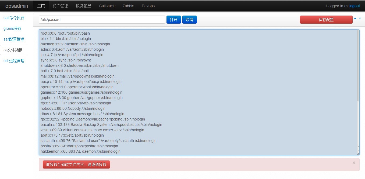Open the 服务配置 menu
This screenshot has height=179, width=365.
[83, 6]
